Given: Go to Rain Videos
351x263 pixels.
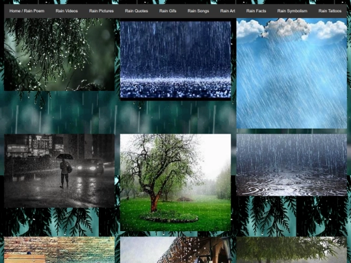Looking at the screenshot, I should tap(67, 11).
